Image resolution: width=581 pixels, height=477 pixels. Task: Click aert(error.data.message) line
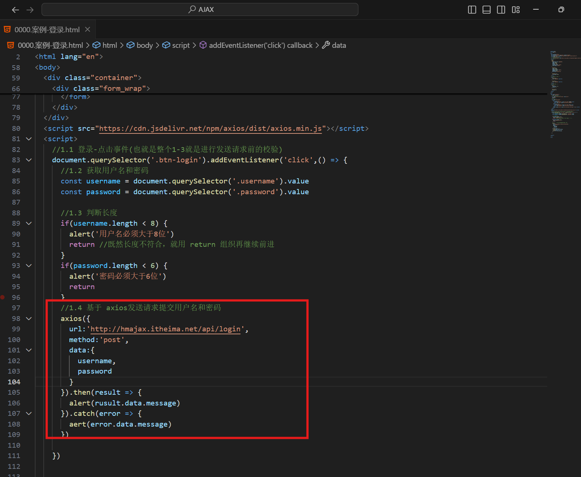[120, 424]
